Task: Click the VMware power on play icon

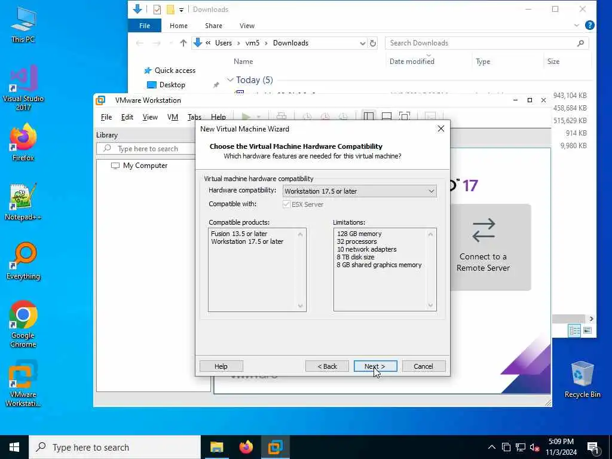Action: point(246,117)
